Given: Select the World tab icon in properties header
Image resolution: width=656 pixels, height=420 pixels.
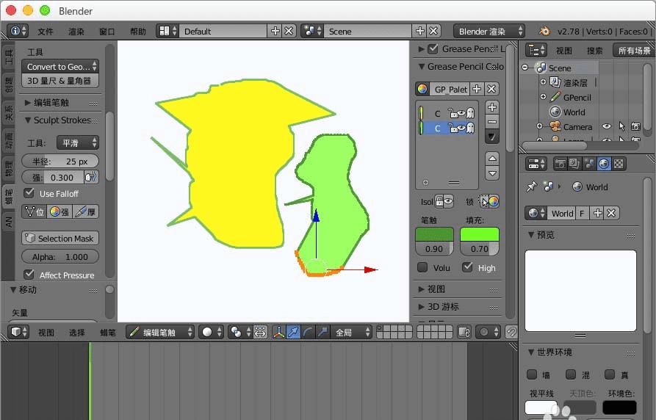Looking at the screenshot, I should (604, 164).
